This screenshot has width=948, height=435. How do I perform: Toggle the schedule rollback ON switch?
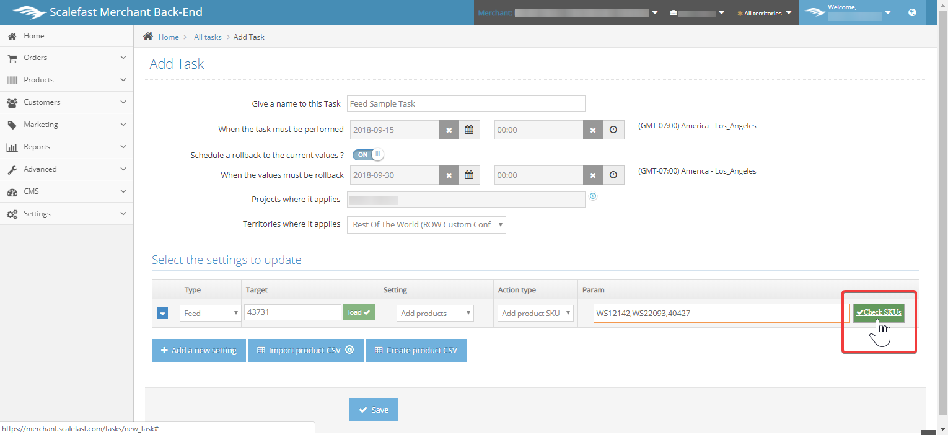point(368,154)
